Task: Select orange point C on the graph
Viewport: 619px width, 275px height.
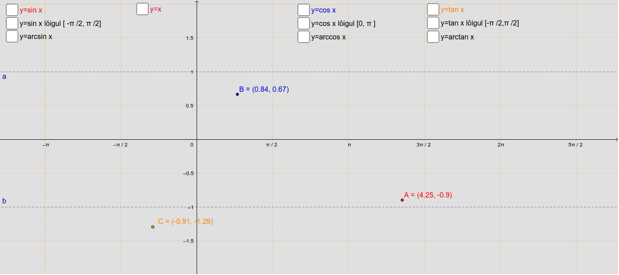Action: (x=153, y=227)
